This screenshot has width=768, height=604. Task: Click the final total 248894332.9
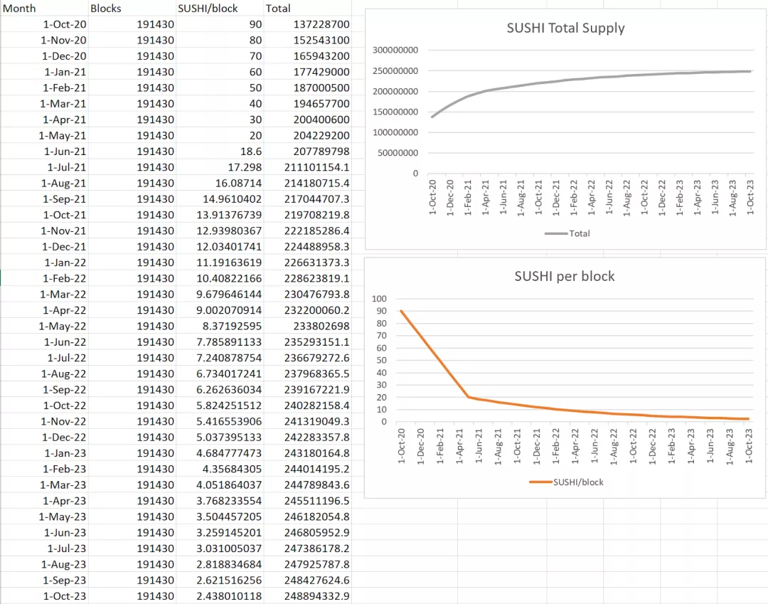(x=307, y=596)
